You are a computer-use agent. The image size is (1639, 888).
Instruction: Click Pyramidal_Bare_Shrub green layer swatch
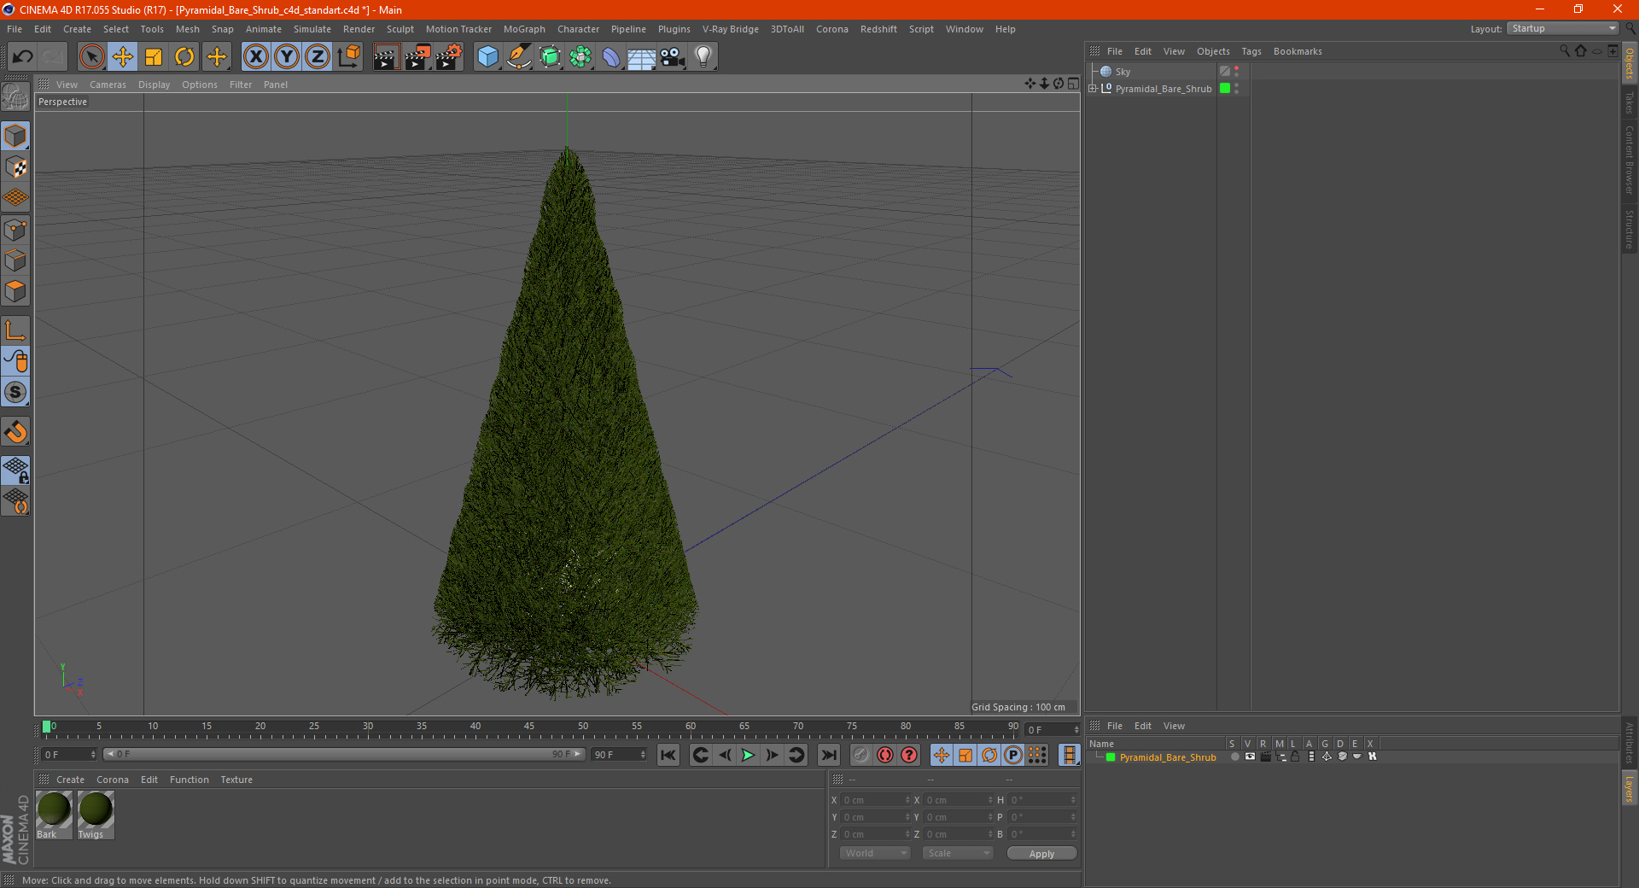tap(1225, 88)
